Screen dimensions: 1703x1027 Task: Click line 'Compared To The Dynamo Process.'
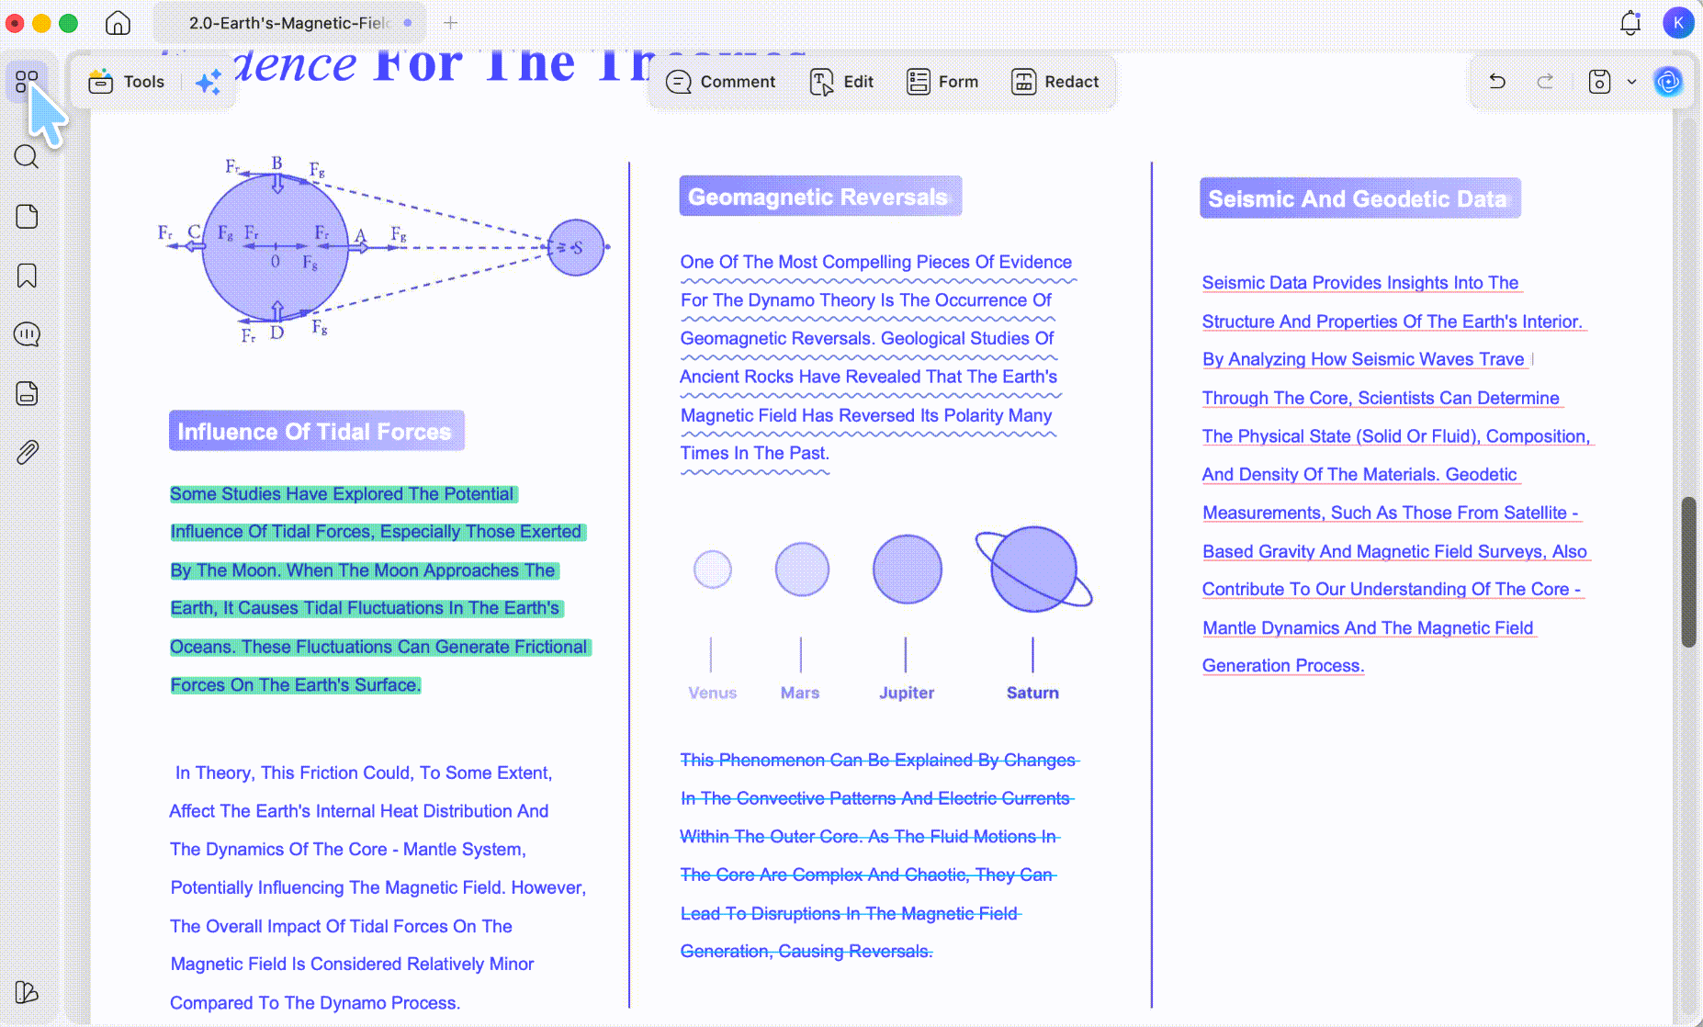pos(315,1003)
